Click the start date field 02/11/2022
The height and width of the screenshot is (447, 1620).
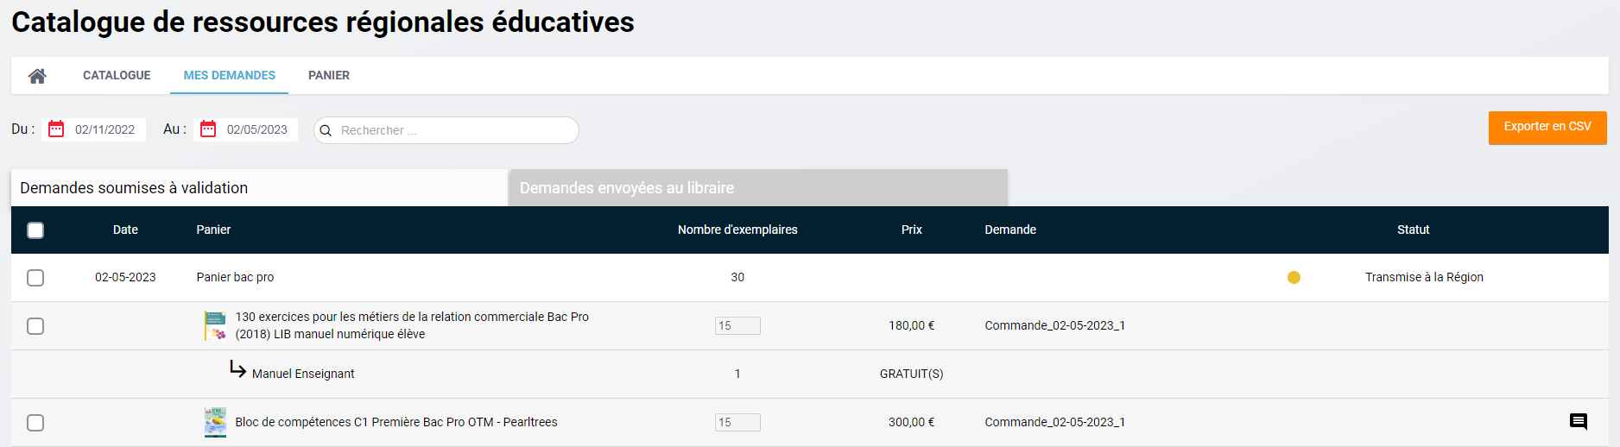[x=105, y=129]
